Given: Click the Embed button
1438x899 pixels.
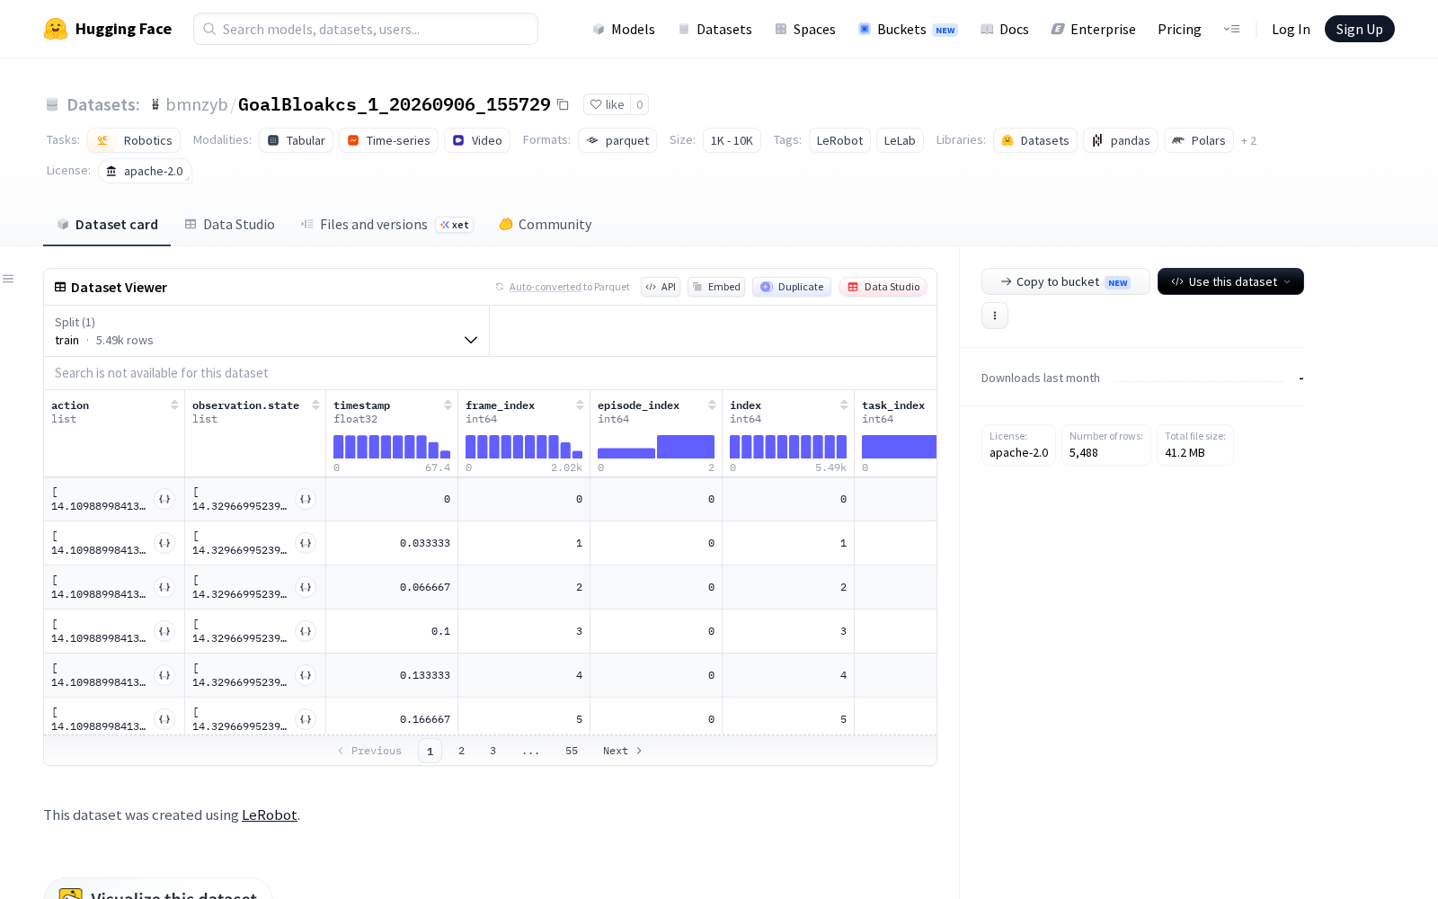Looking at the screenshot, I should [716, 287].
